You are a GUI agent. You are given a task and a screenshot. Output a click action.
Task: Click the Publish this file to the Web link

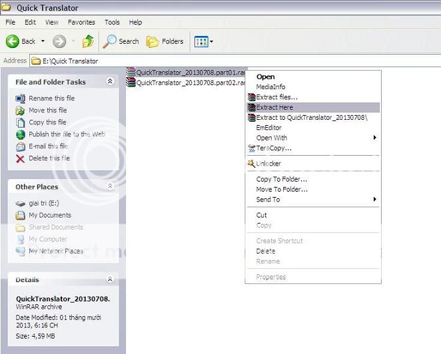click(67, 134)
